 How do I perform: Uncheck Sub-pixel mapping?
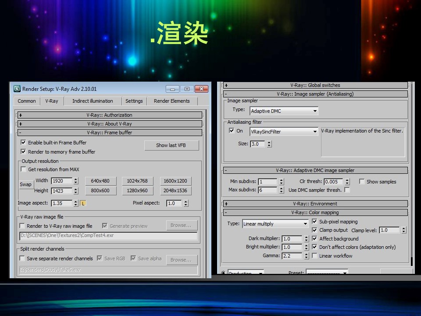tap(314, 221)
